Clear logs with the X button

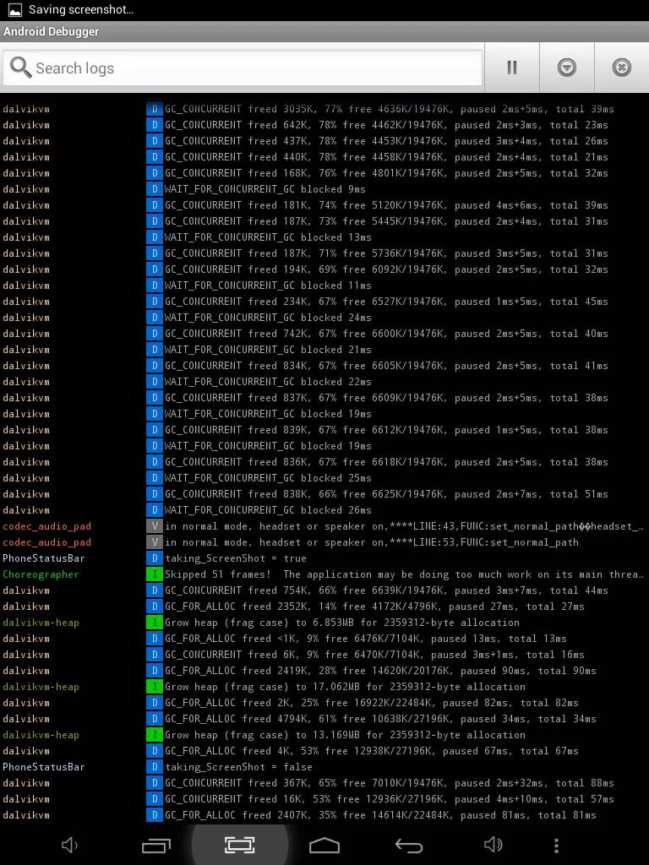(621, 68)
